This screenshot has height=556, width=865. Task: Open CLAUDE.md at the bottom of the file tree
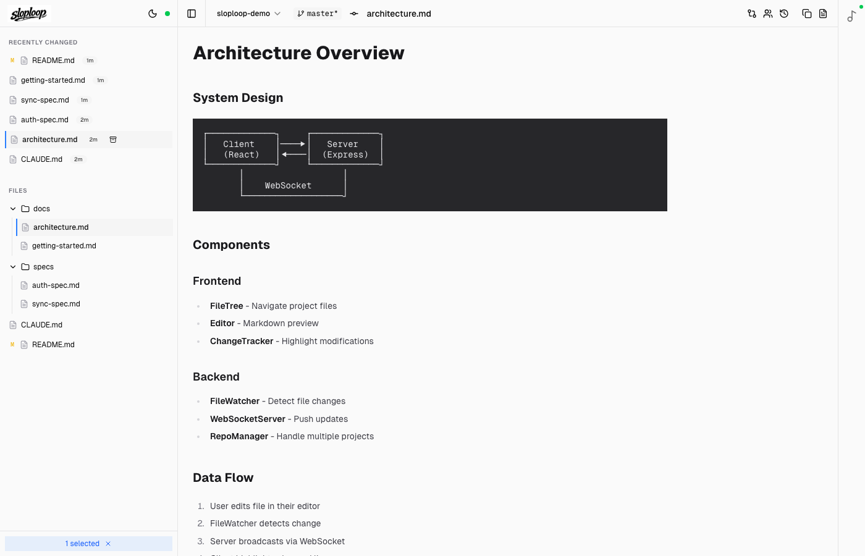[42, 324]
